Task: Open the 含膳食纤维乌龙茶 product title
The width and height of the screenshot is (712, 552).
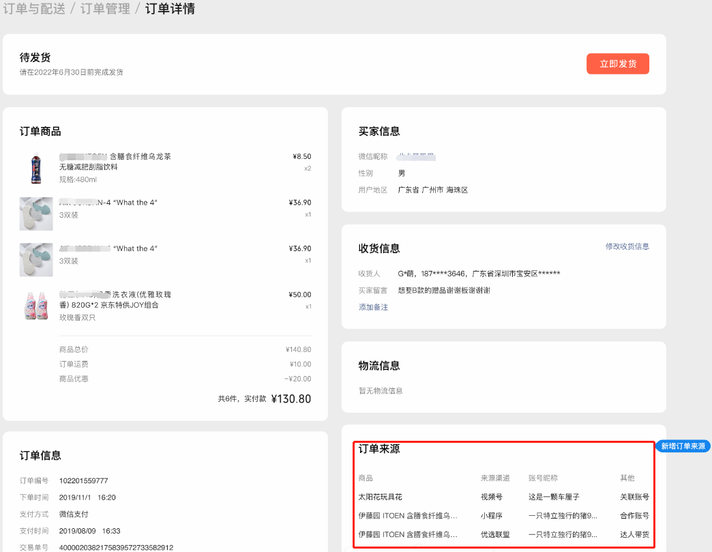Action: [140, 156]
